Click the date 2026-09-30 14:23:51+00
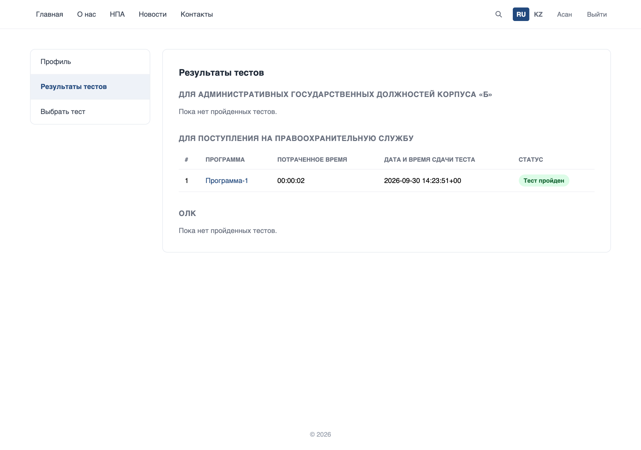The height and width of the screenshot is (450, 641). (x=422, y=181)
